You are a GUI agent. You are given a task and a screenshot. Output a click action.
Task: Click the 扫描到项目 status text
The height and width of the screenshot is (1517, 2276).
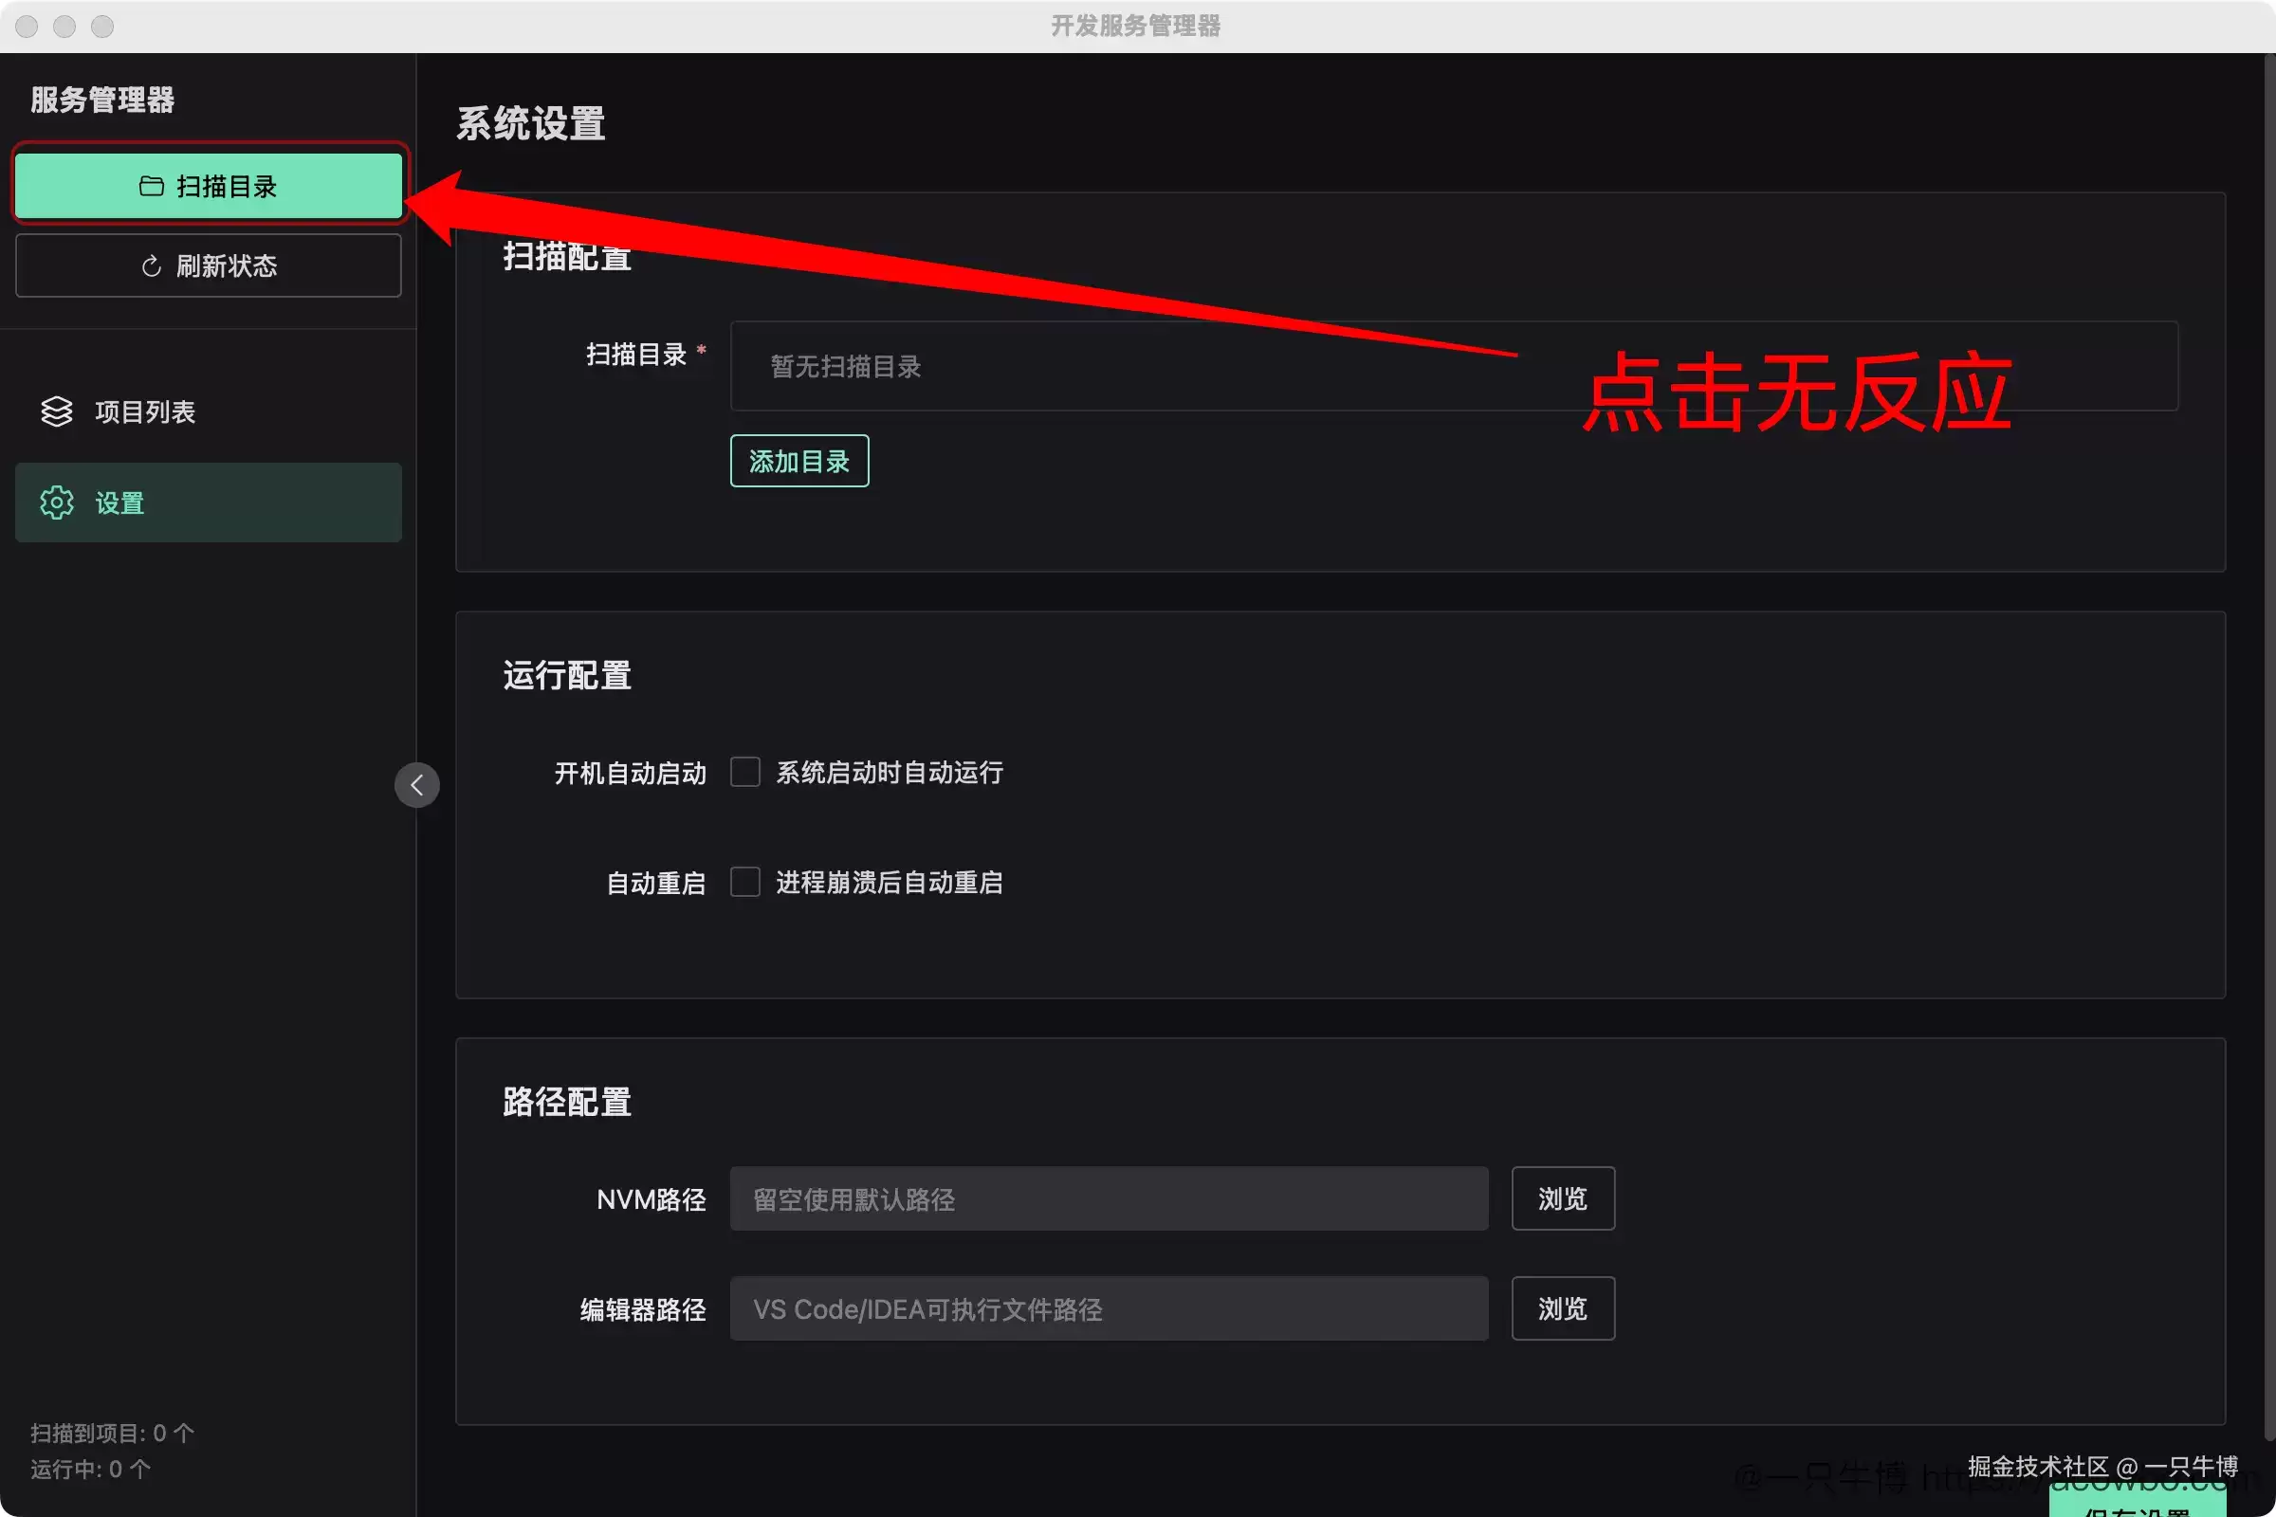pos(112,1432)
